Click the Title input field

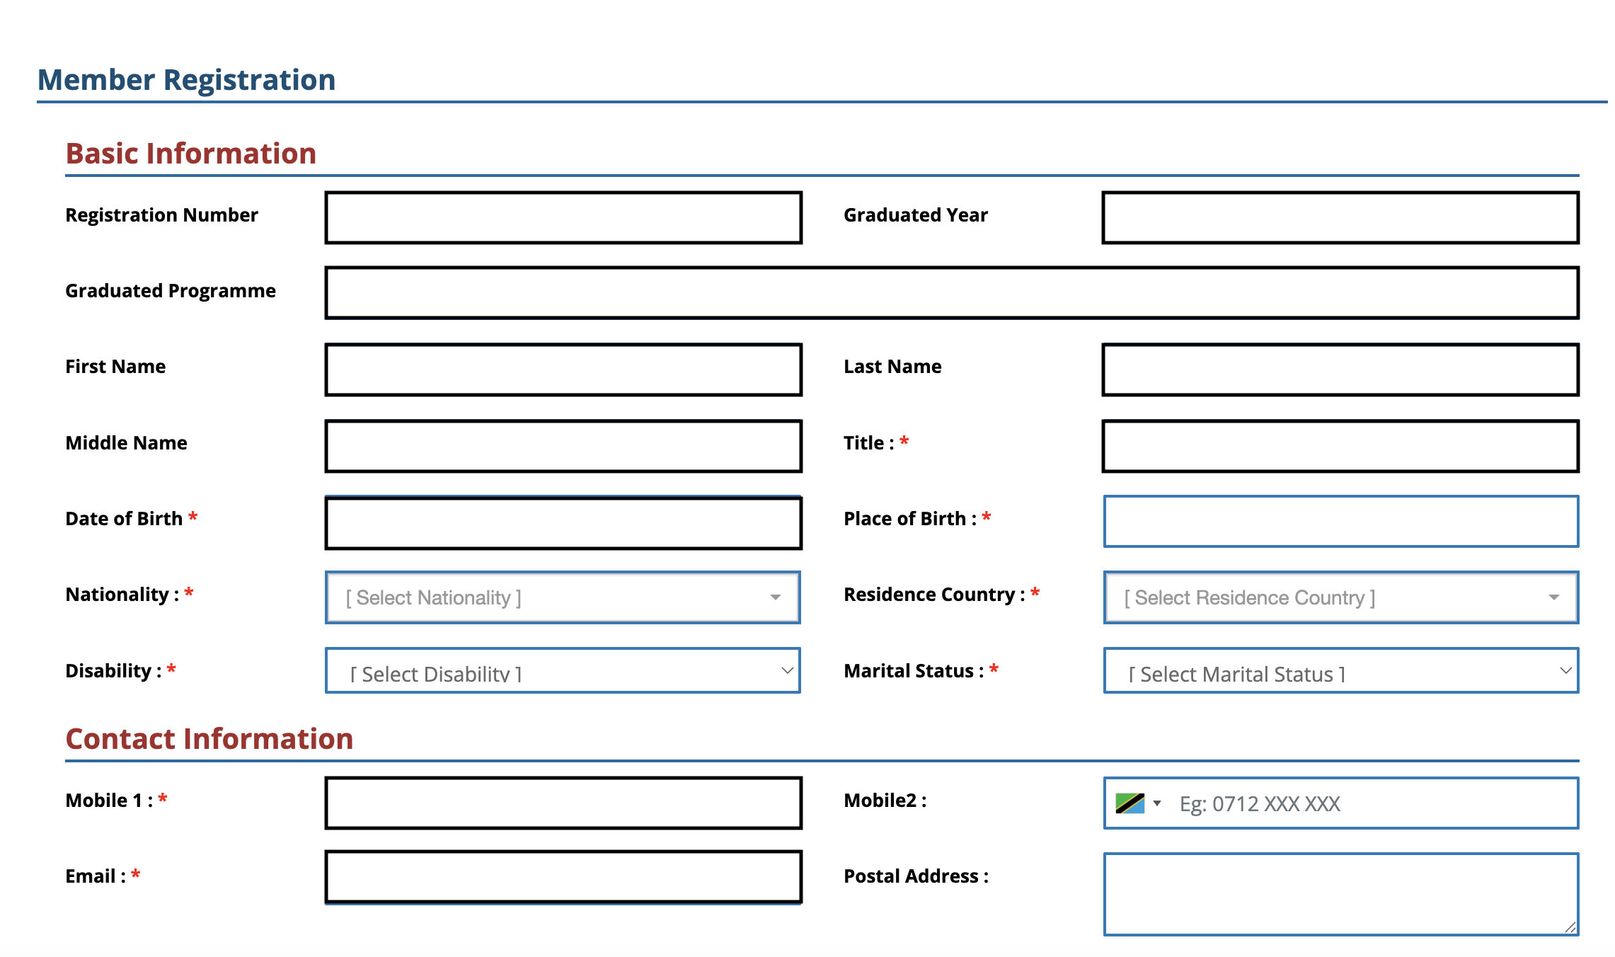coord(1340,446)
